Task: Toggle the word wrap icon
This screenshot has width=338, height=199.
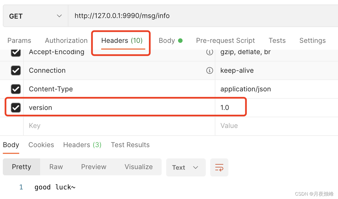Action: 219,167
